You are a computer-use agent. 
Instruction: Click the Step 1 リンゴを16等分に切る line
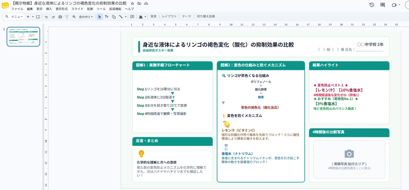158,89
